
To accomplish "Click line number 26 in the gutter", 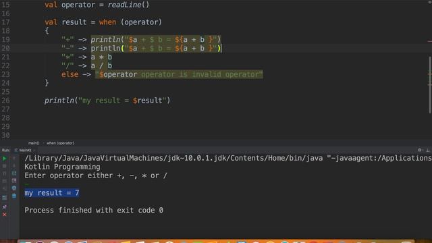I will (5, 101).
